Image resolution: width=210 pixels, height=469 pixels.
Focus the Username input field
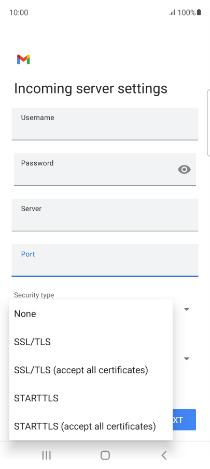(105, 124)
